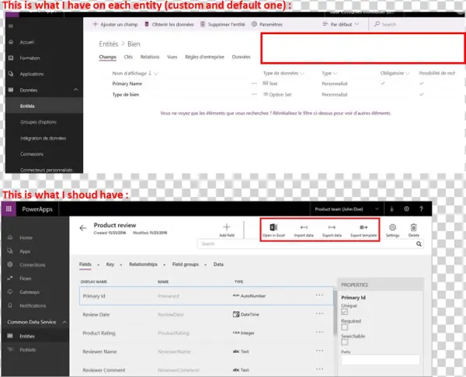Viewport: 466px width, 377px height.
Task: Click Supprimer l'entité button
Action: [x=226, y=25]
